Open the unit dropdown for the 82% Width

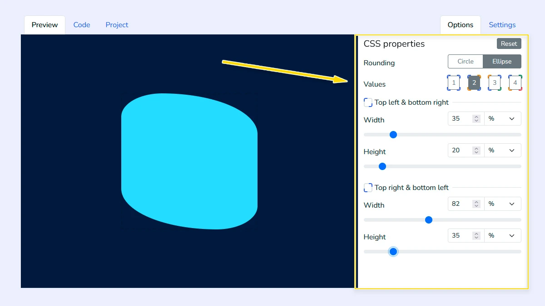point(503,204)
